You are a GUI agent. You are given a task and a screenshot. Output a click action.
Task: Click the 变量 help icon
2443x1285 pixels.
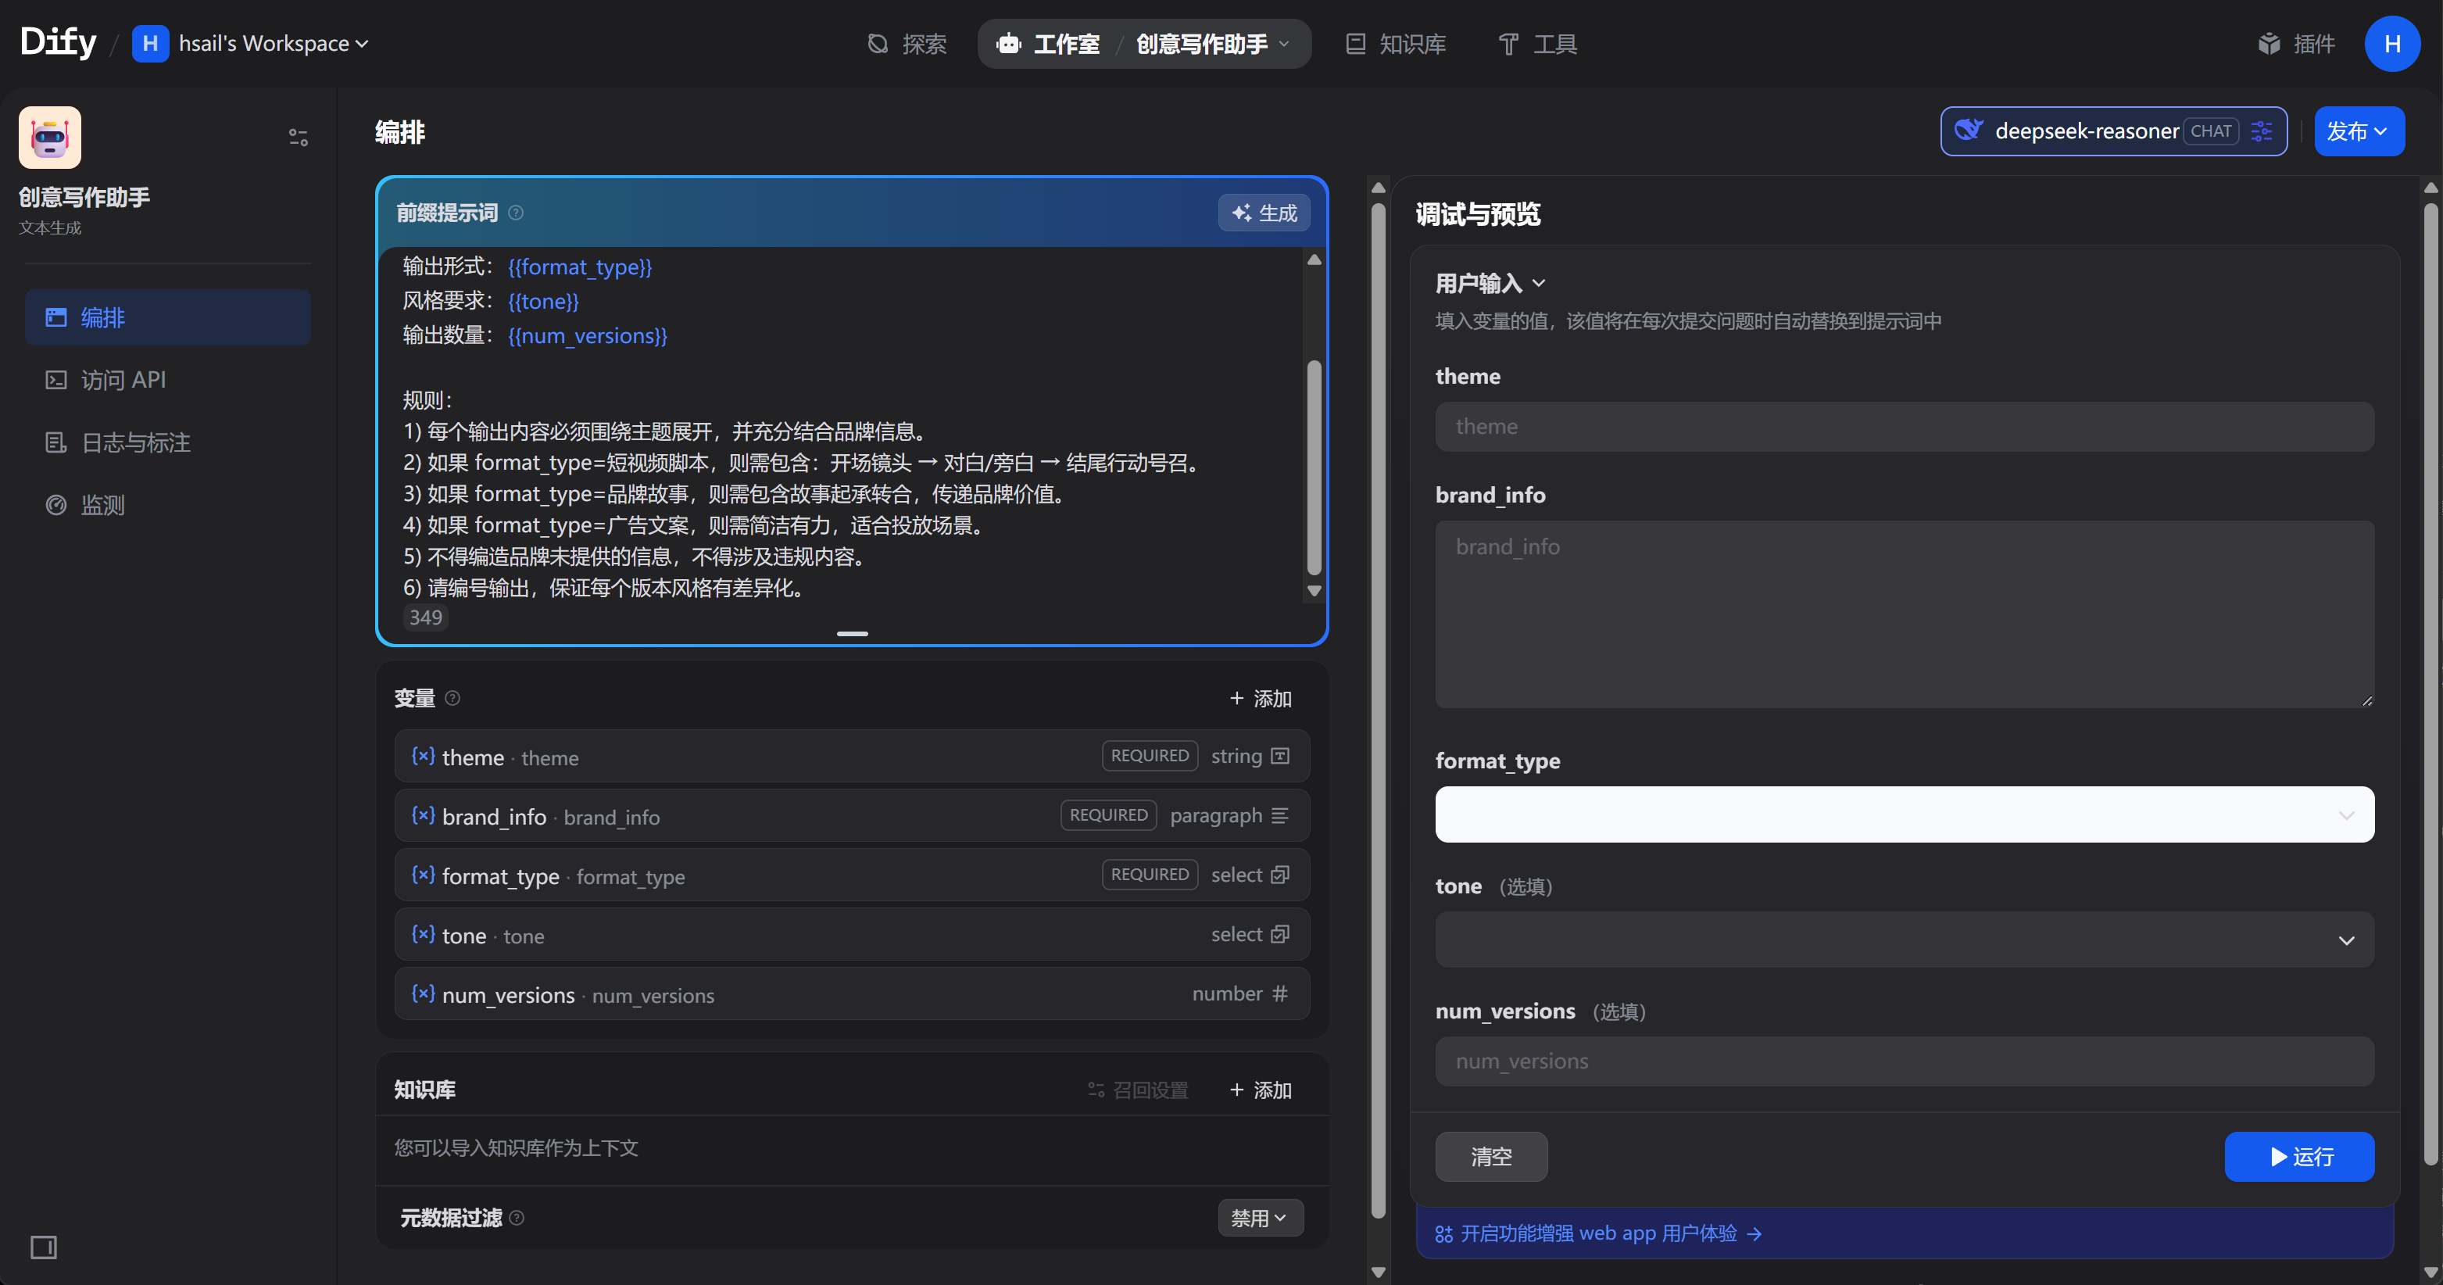[x=452, y=698]
